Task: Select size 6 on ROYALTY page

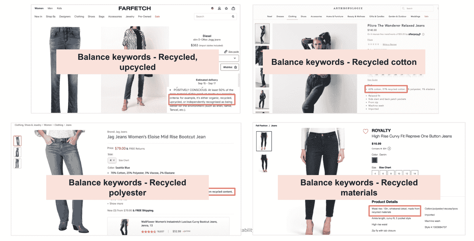Action: point(383,173)
